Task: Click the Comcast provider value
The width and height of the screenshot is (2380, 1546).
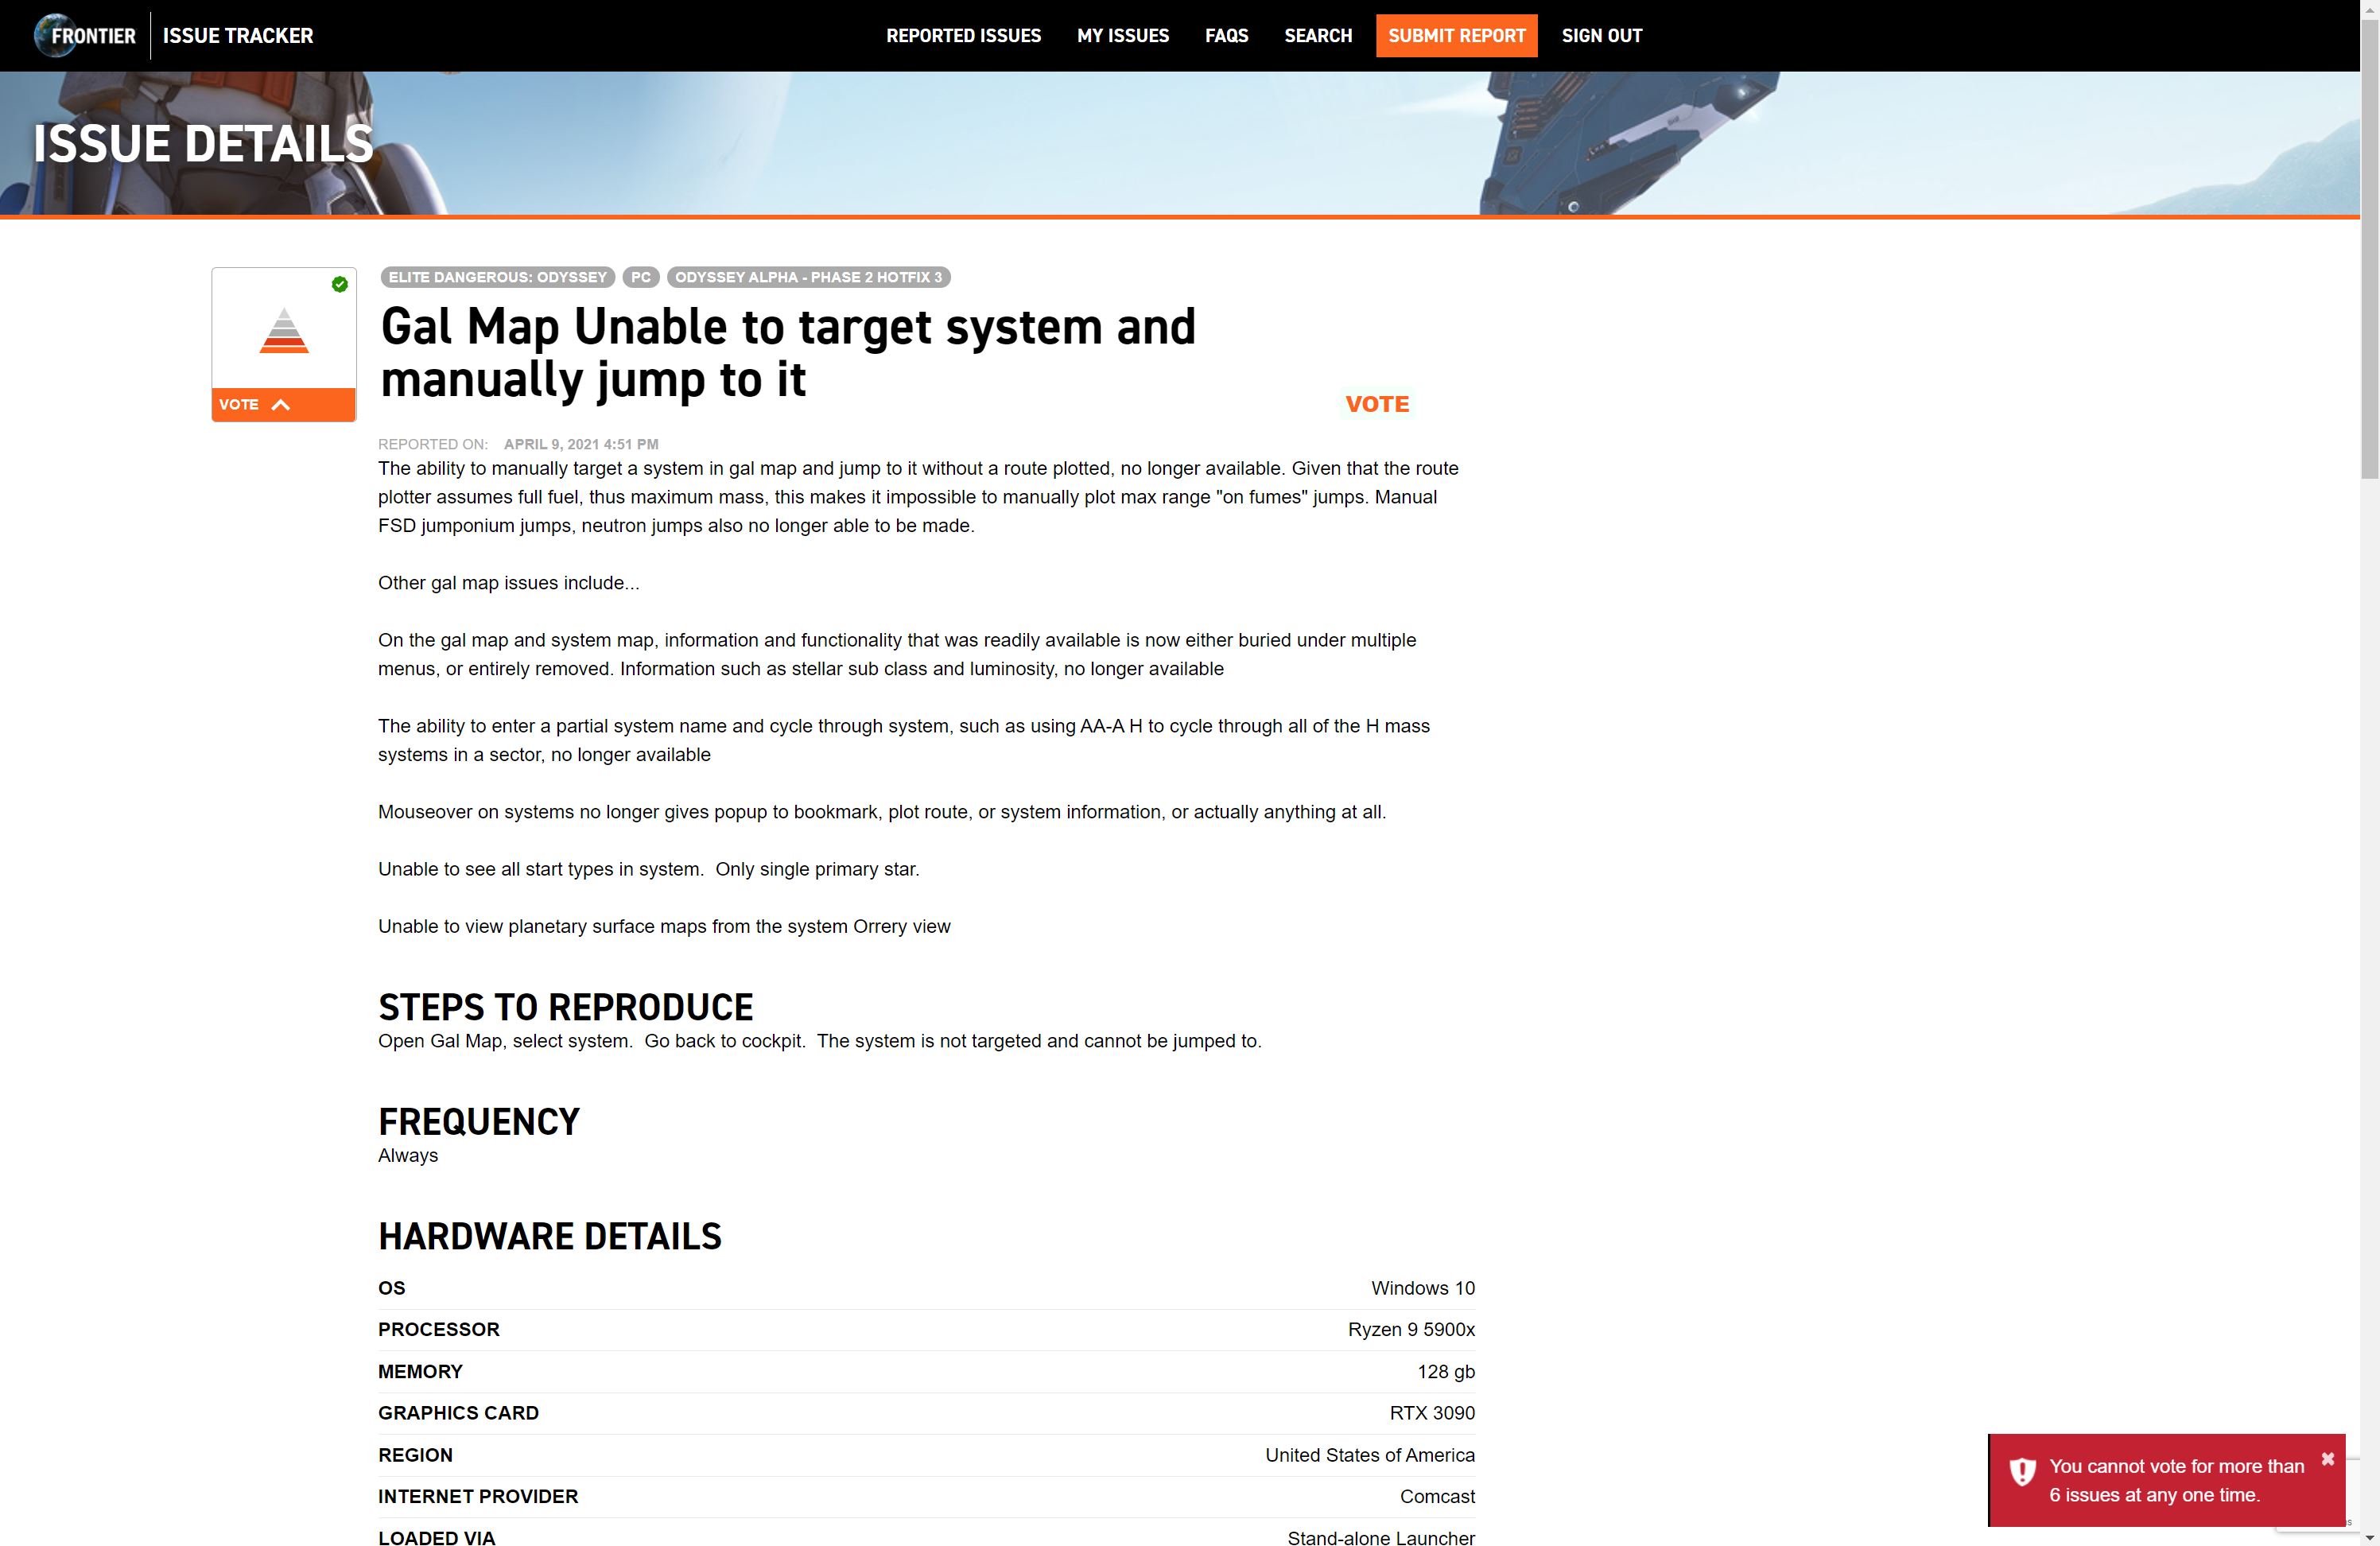Action: tap(1436, 1496)
